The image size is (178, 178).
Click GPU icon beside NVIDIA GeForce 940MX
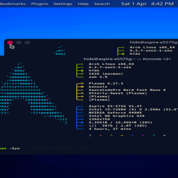pyautogui.click(x=82, y=113)
